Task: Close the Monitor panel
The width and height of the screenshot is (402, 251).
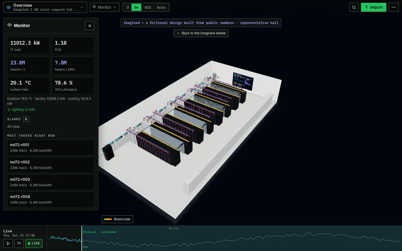Action: 90,26
